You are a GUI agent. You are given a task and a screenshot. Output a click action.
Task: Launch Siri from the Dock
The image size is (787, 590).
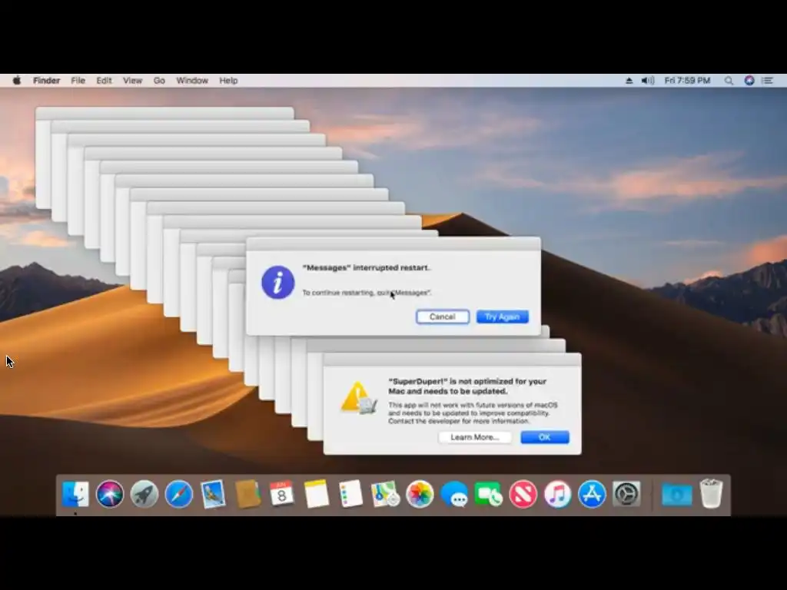pyautogui.click(x=109, y=494)
